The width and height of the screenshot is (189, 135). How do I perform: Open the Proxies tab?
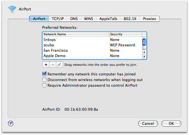click(149, 19)
